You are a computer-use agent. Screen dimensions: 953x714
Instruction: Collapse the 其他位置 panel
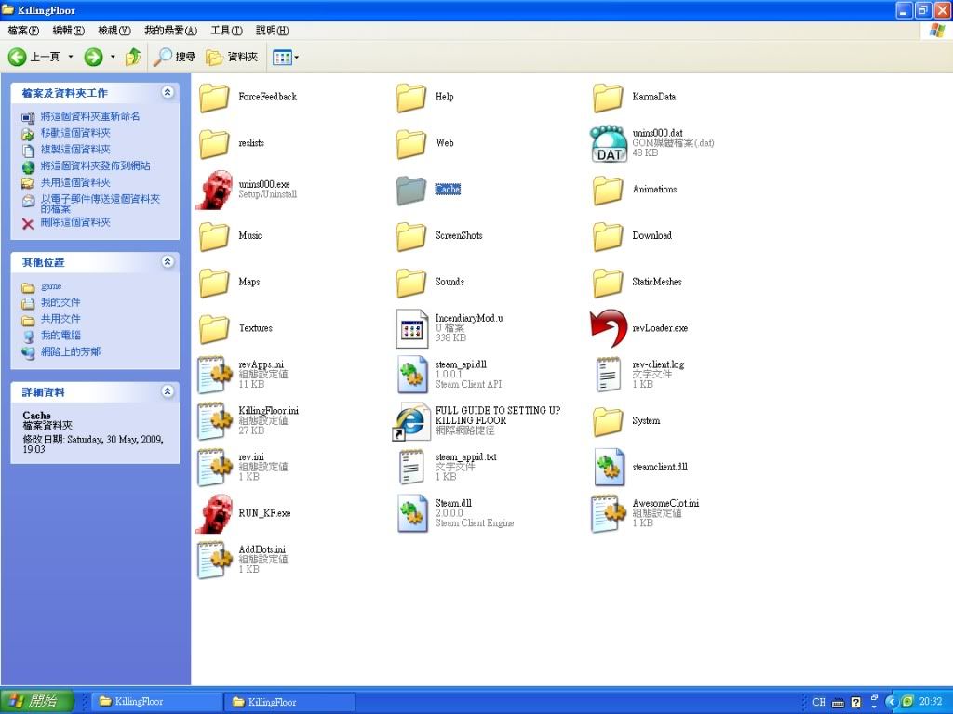coord(168,262)
